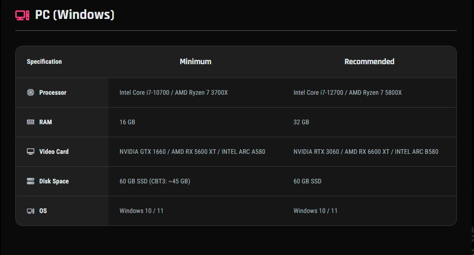The height and width of the screenshot is (255, 474).
Task: Click the Disk Space row label
Action: point(54,181)
